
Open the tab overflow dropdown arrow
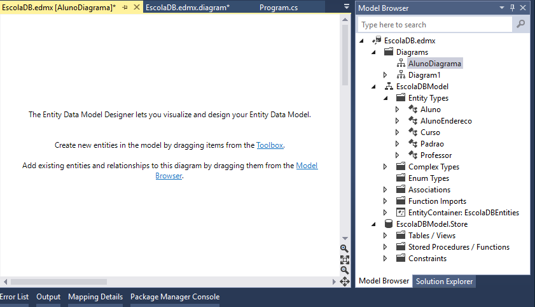pyautogui.click(x=346, y=6)
